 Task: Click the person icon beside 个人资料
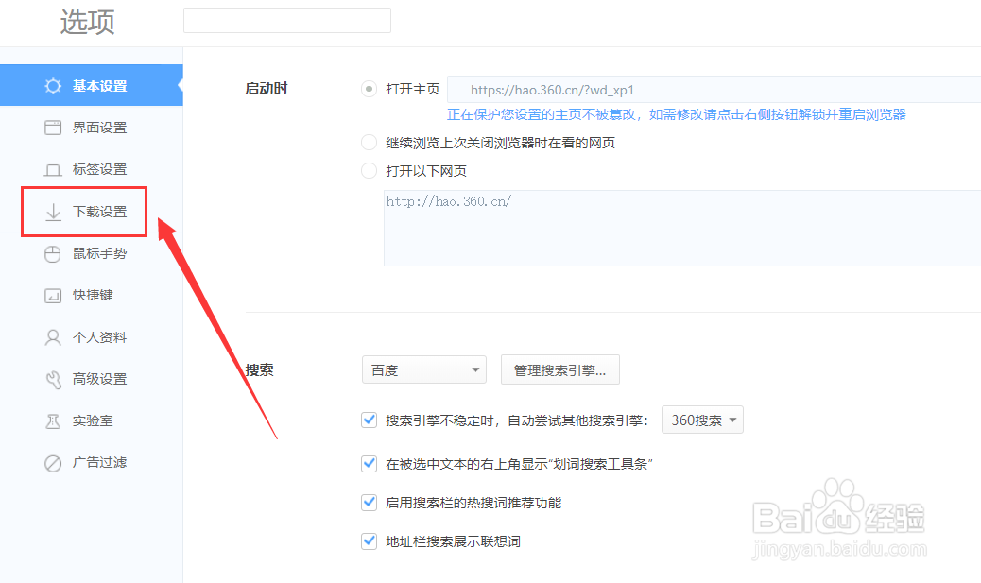click(x=53, y=337)
